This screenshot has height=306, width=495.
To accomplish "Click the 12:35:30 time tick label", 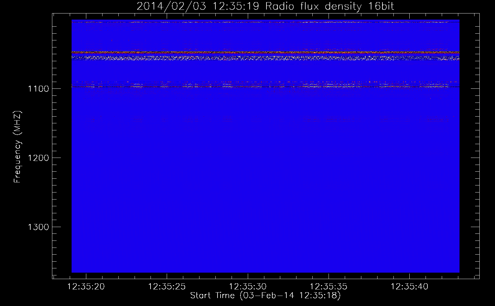I will (x=248, y=286).
